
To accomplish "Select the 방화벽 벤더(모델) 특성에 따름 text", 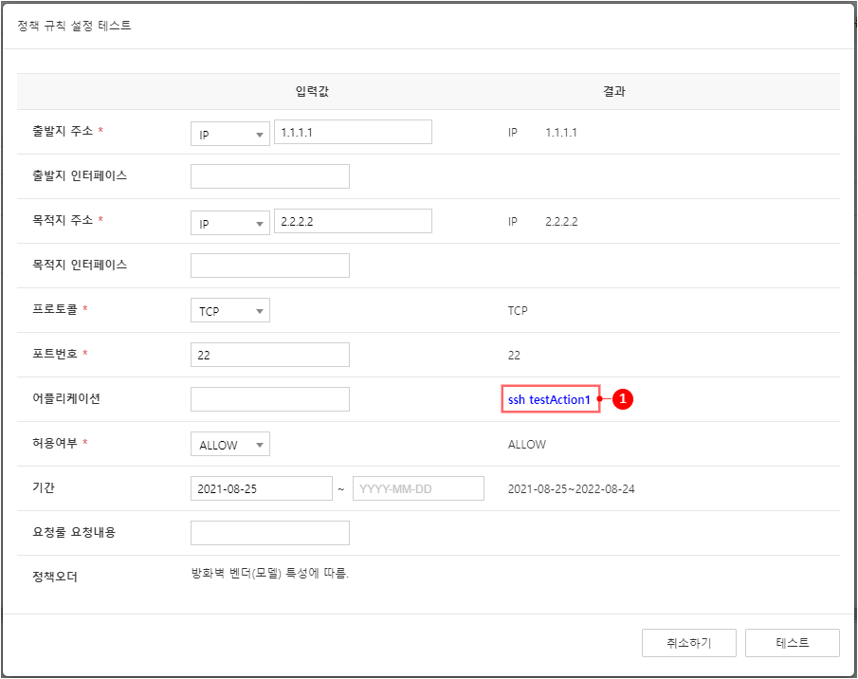I will click(270, 574).
